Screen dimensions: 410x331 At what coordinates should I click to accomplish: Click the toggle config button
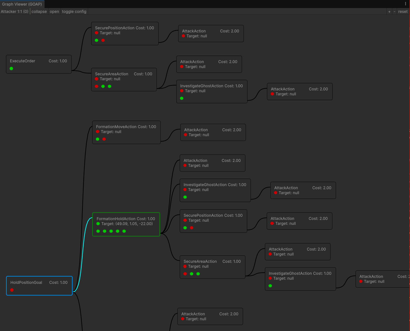pos(74,11)
